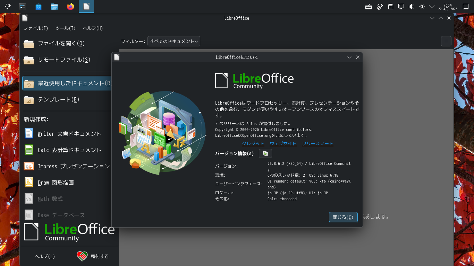474x266 pixels.
Task: Click the roll-up chevron on the About dialog
Action: click(x=349, y=57)
